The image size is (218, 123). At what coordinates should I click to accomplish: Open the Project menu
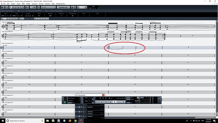[13, 4]
